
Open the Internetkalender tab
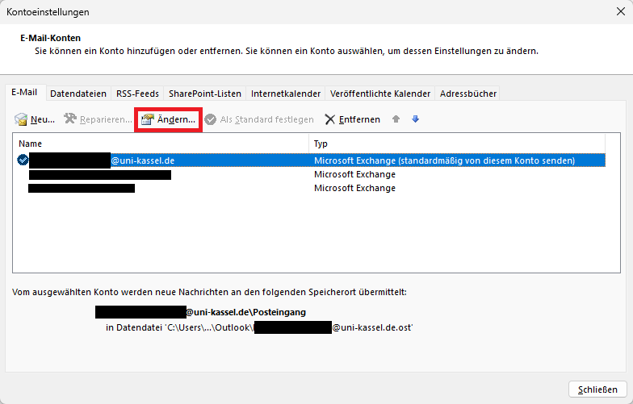tap(286, 94)
